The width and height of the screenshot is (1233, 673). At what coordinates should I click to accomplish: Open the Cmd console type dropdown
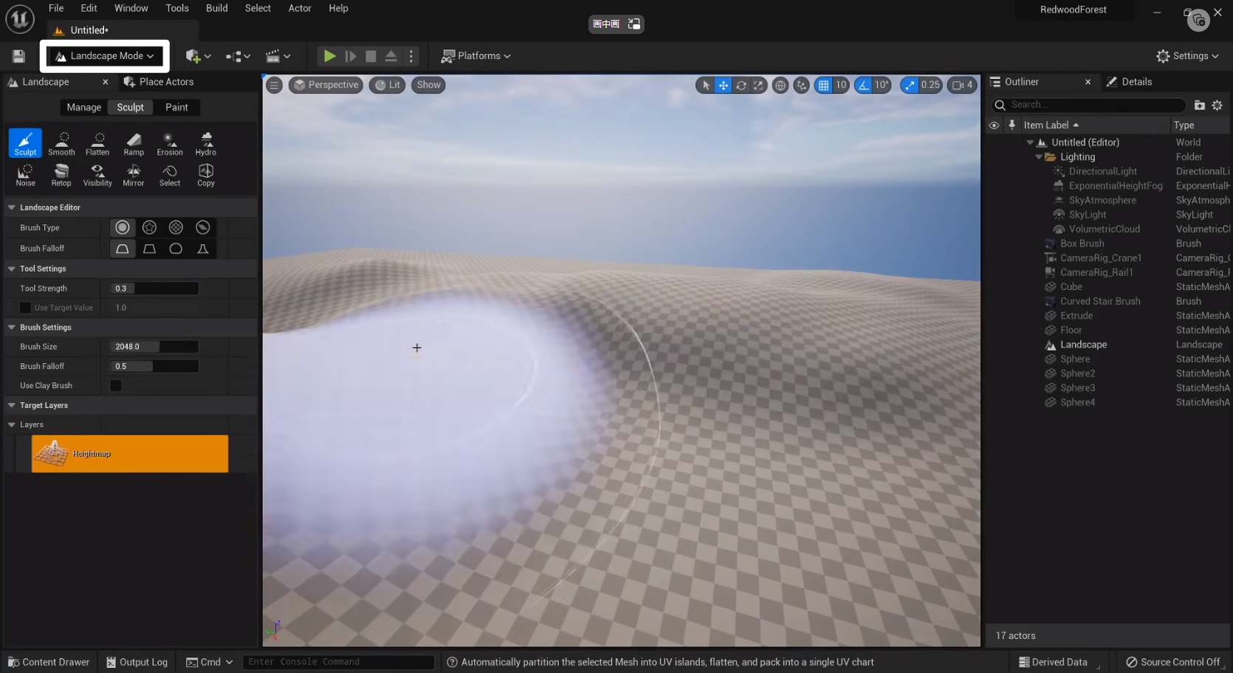click(210, 662)
